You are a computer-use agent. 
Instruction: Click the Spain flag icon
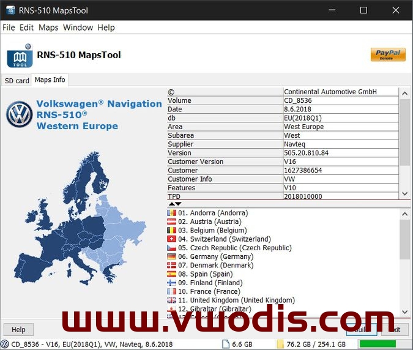pyautogui.click(x=171, y=274)
